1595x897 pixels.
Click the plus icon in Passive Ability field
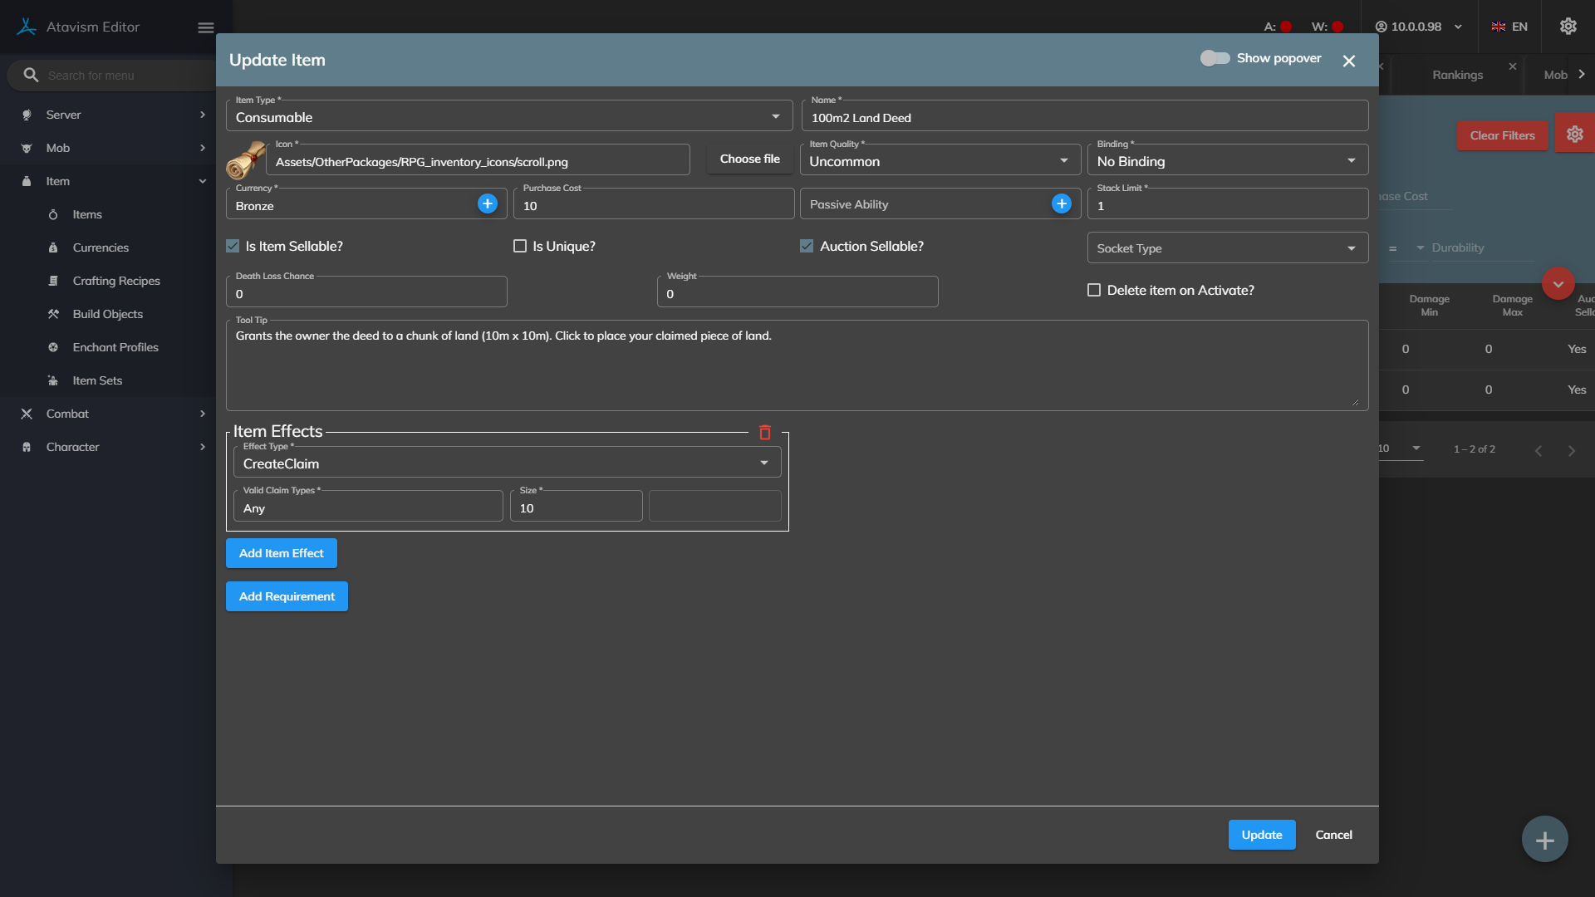1061,203
